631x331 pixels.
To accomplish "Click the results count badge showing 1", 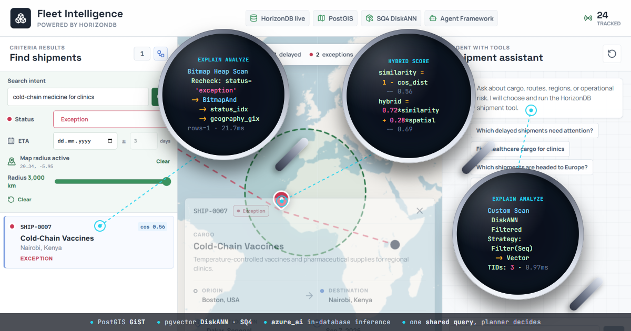I will tap(142, 54).
